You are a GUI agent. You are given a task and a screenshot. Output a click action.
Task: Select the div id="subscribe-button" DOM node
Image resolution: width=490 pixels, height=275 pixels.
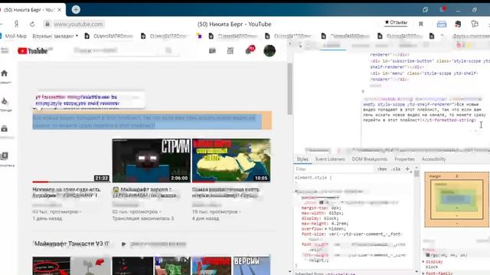430,64
